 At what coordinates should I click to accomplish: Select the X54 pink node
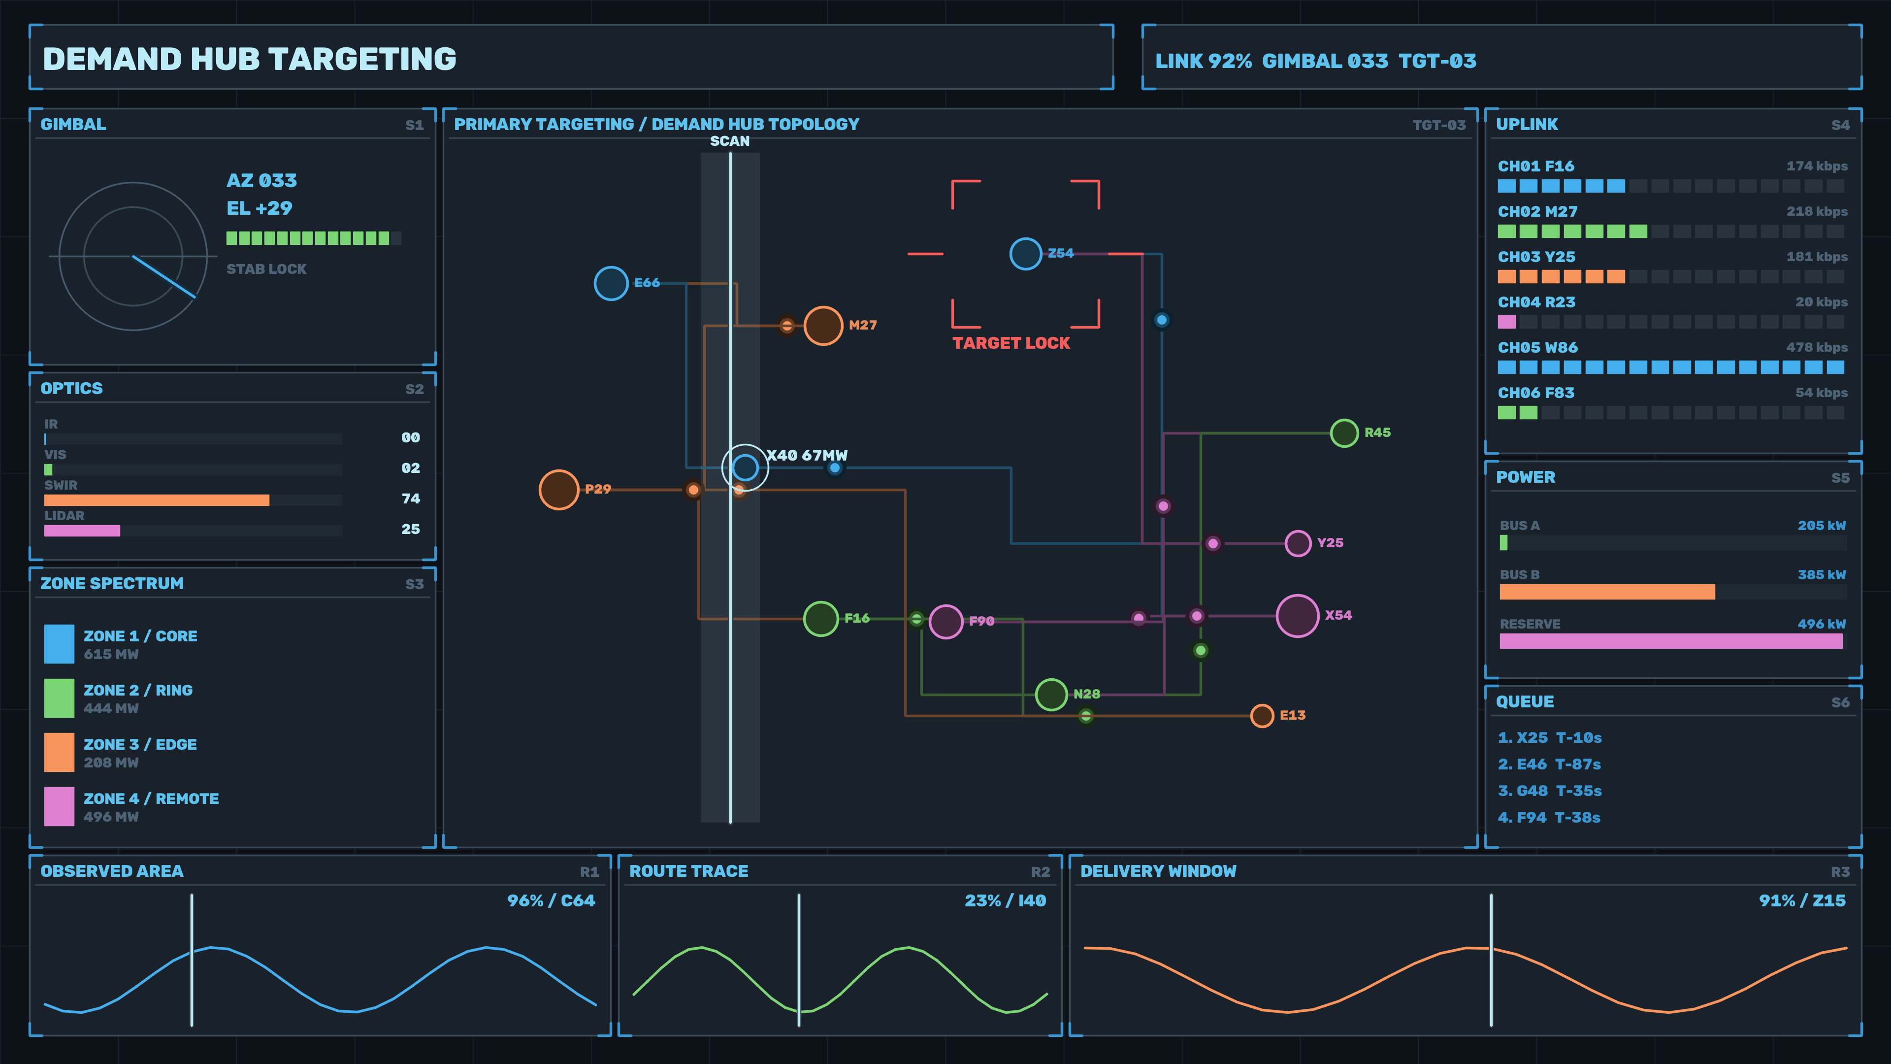point(1298,616)
